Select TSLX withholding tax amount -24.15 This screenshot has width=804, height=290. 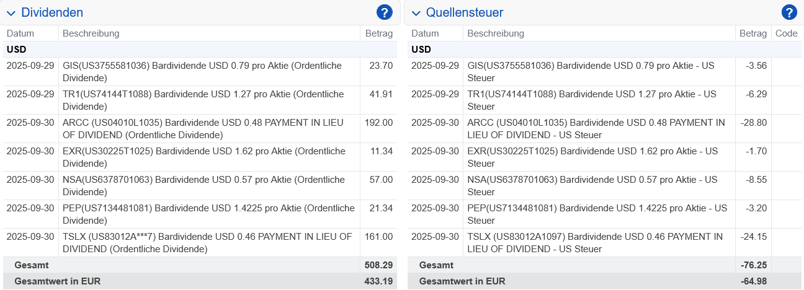point(754,237)
